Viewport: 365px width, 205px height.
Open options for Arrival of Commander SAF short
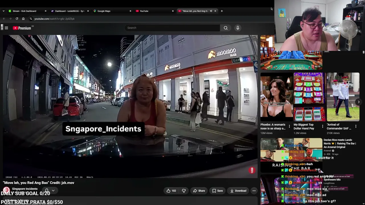(356, 126)
